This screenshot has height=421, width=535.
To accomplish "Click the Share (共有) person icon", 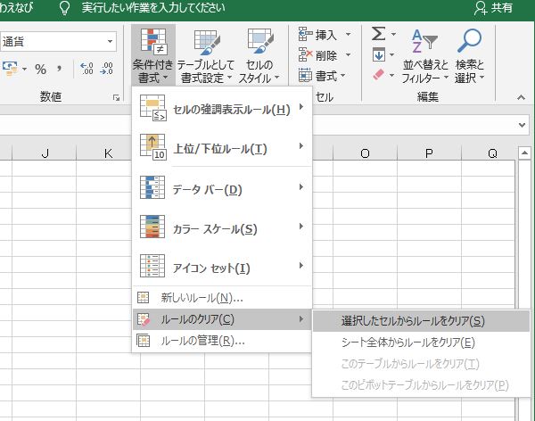I will coord(481,8).
